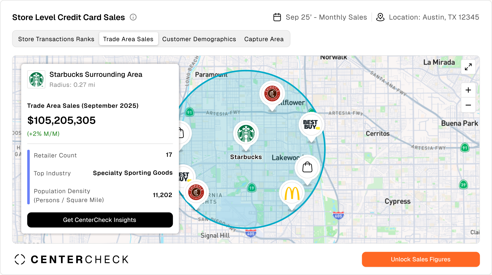Open the Customer Demographics tab

tap(199, 39)
